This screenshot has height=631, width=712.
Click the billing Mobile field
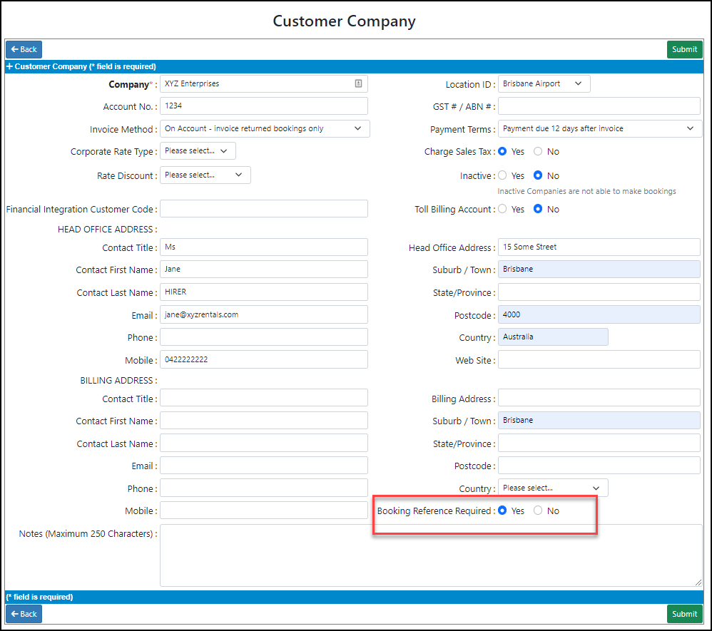(264, 511)
